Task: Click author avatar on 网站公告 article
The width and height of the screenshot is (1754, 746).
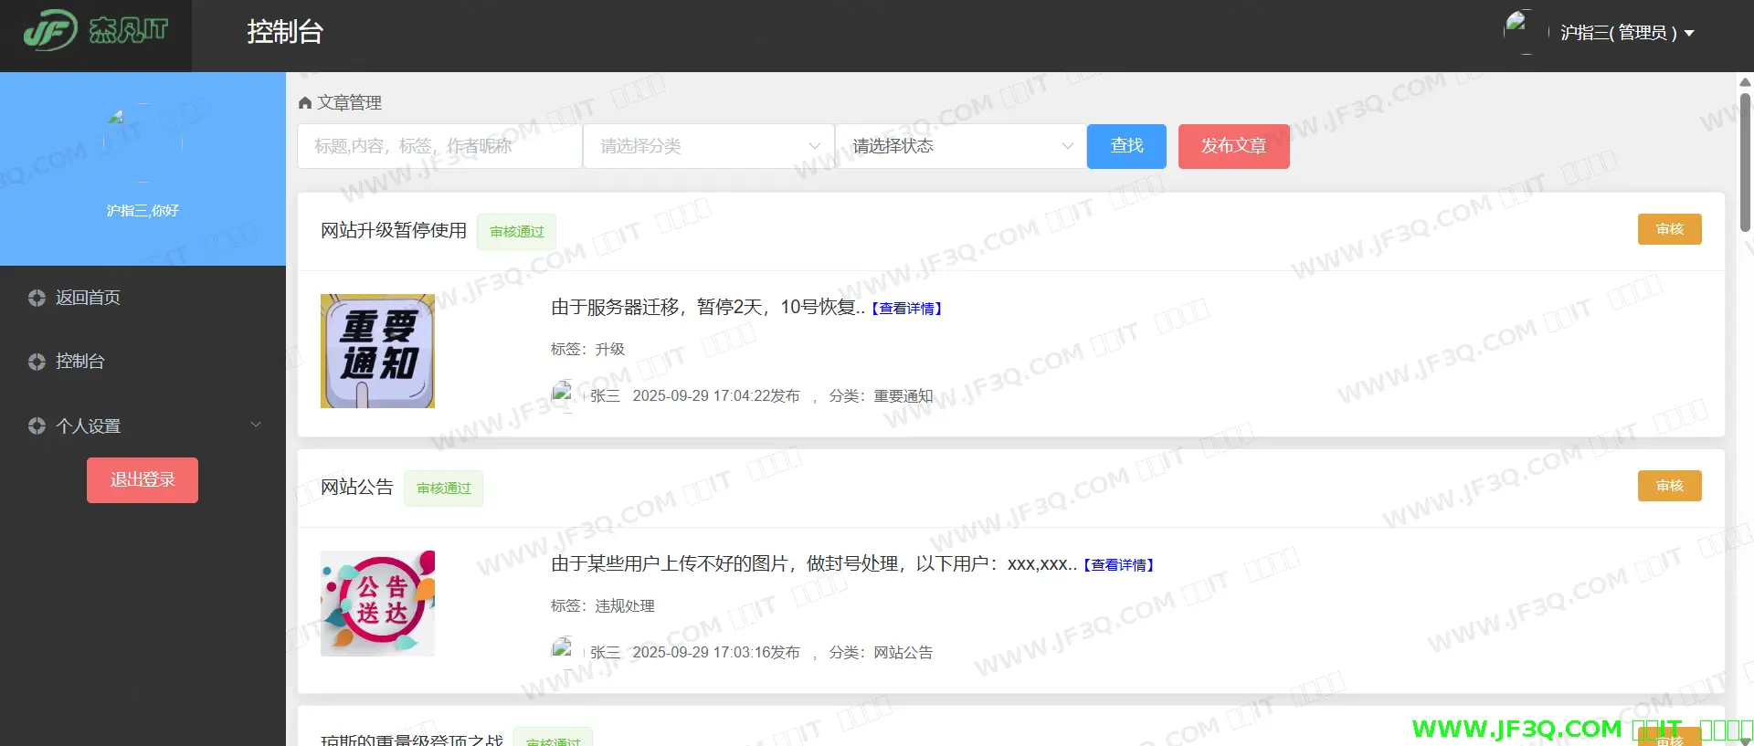Action: tap(563, 652)
